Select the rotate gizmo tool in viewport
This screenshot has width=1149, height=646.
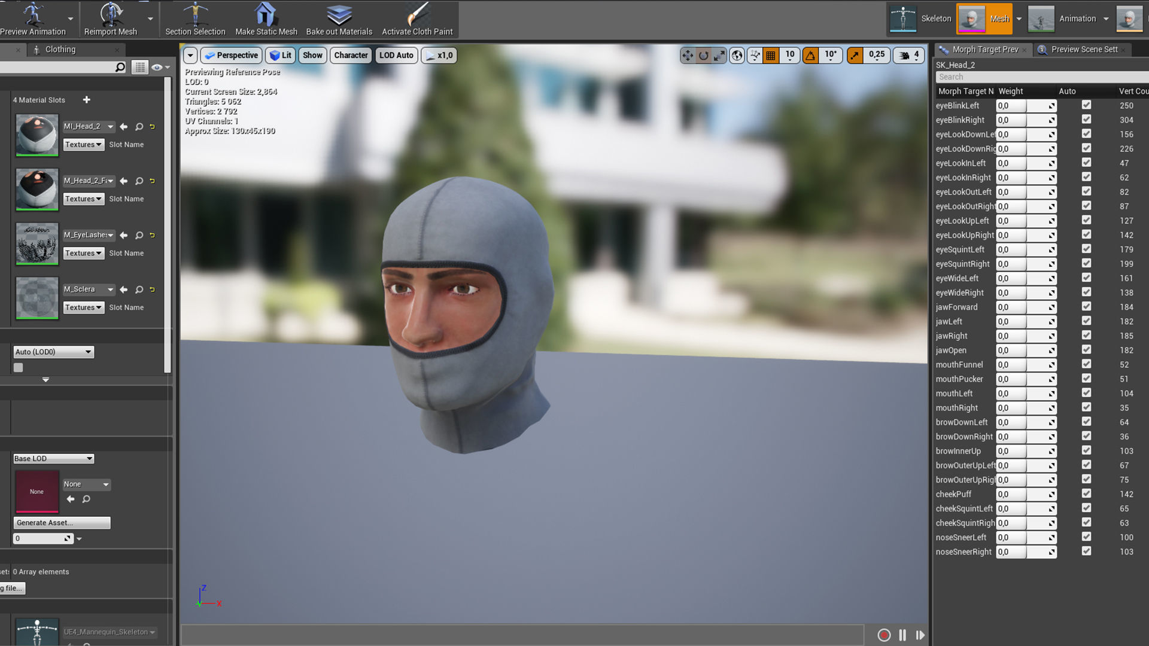click(704, 56)
